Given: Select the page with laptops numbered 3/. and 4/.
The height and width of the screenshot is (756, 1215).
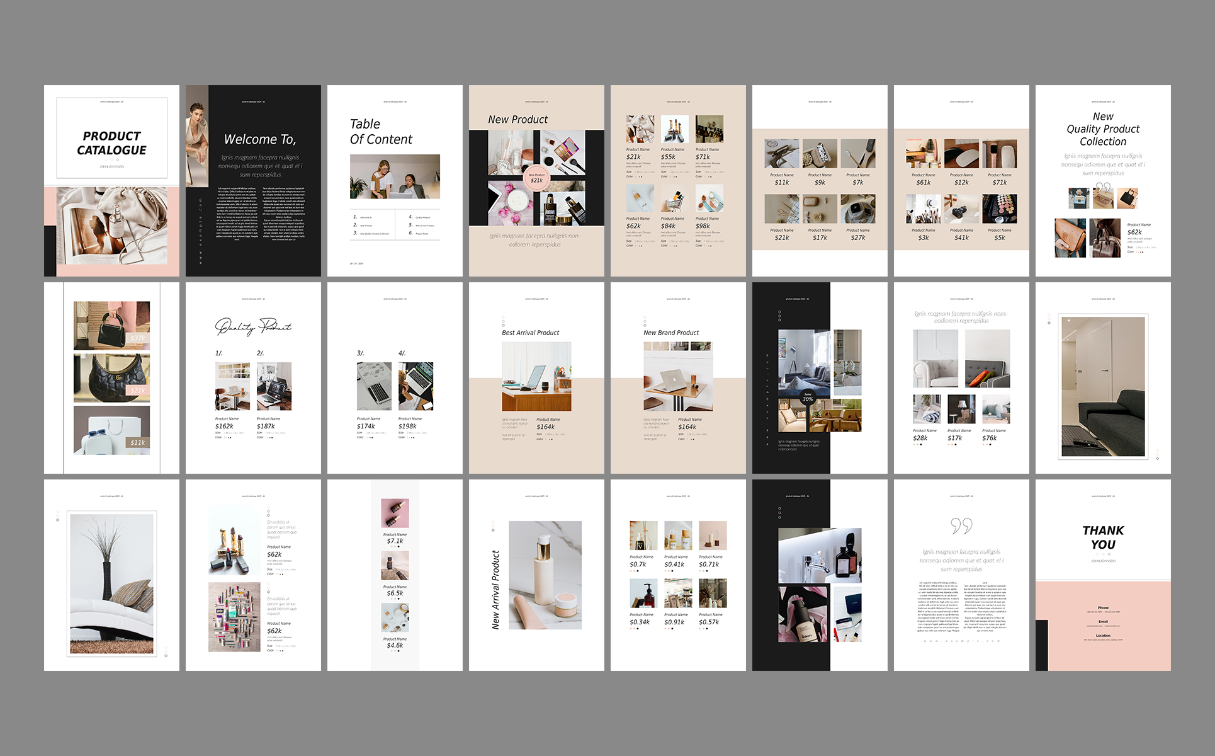Looking at the screenshot, I should click(395, 378).
